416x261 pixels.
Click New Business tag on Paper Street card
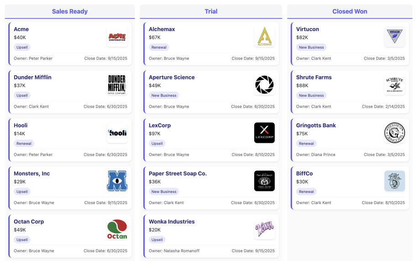coord(164,192)
